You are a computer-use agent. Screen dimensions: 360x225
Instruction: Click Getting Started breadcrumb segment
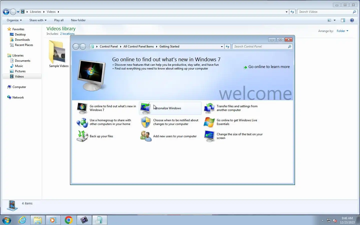point(169,46)
